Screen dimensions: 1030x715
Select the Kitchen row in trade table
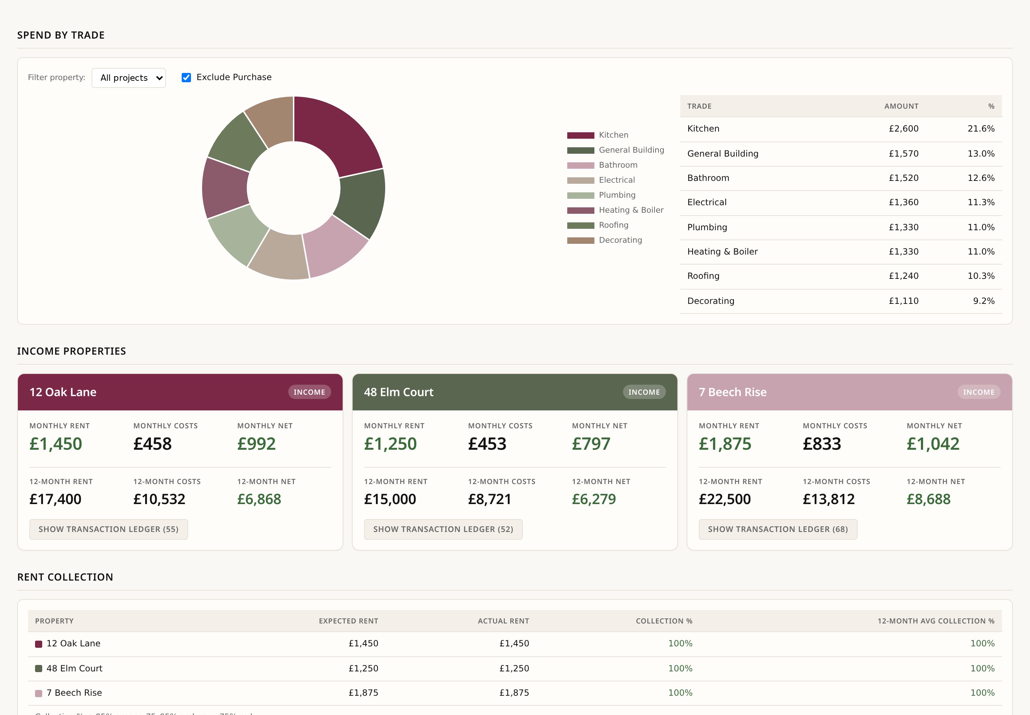pos(841,129)
